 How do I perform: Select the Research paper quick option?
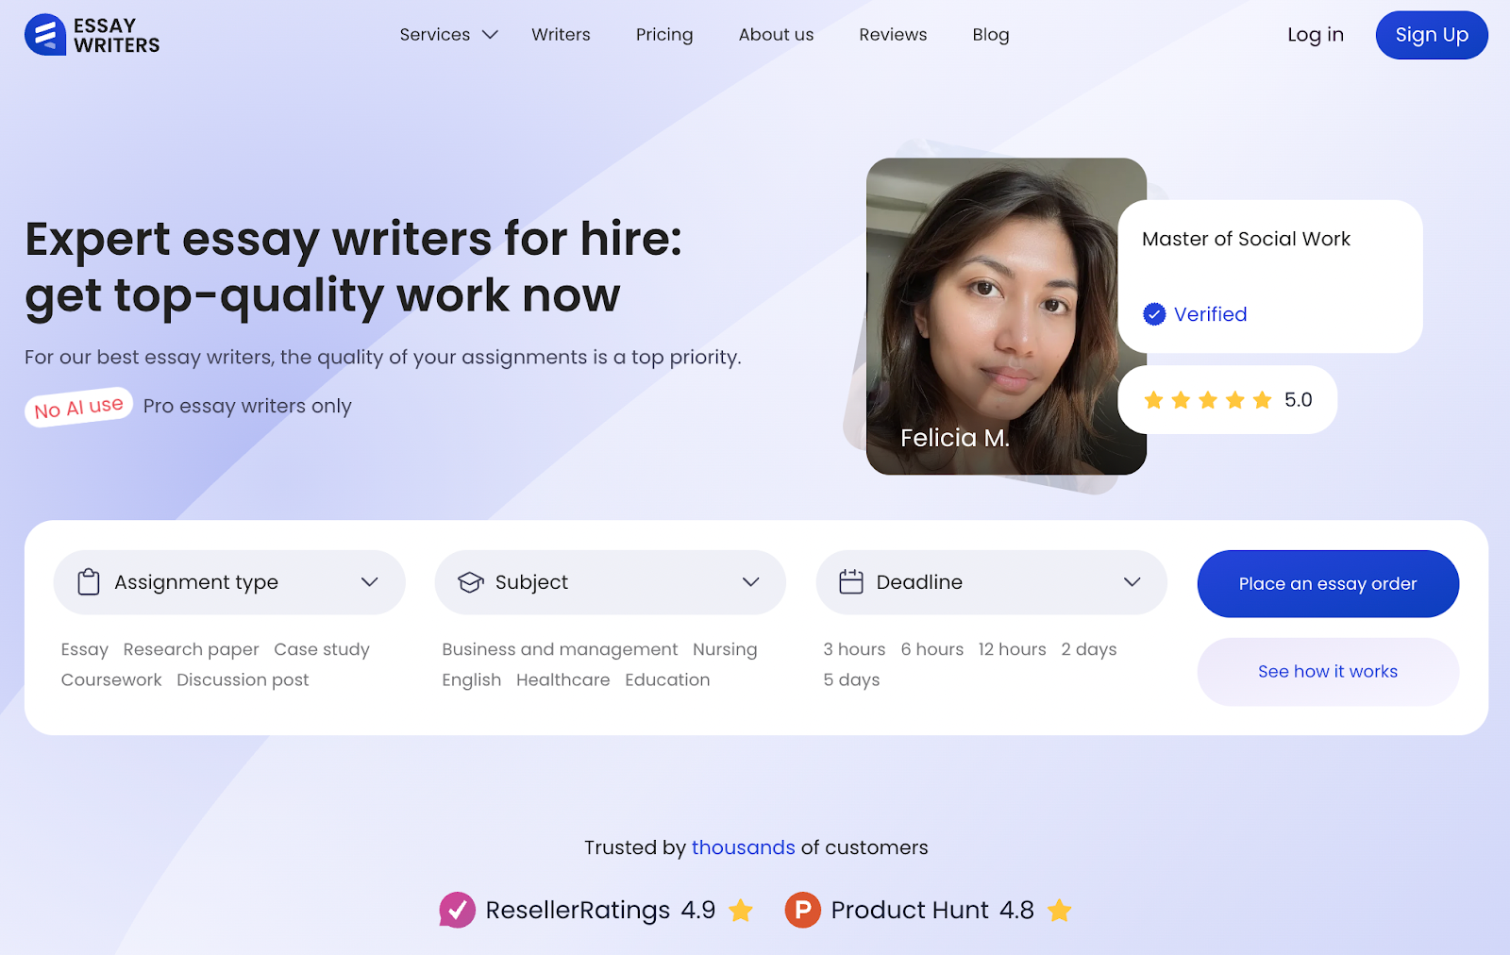coord(192,649)
